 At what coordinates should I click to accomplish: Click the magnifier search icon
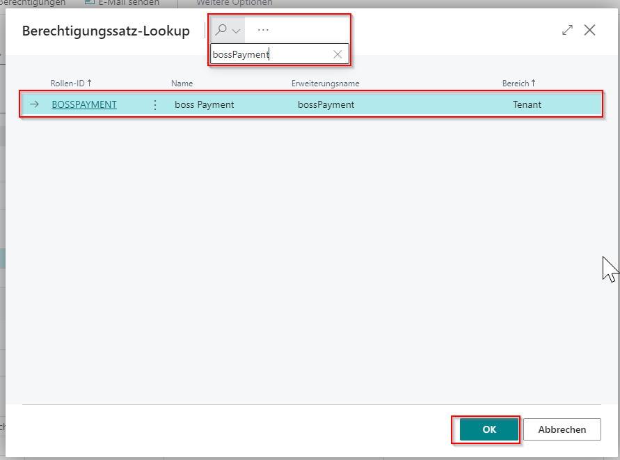(222, 31)
